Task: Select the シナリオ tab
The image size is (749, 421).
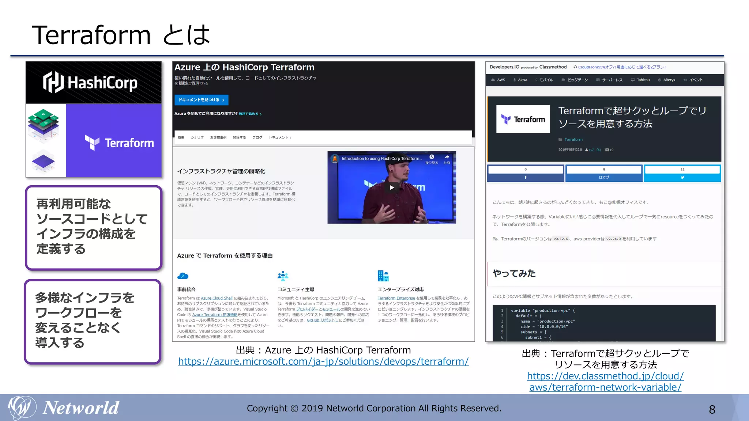Action: click(x=197, y=137)
